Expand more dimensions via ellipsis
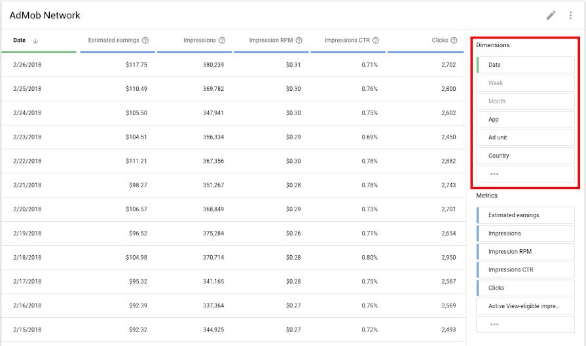Screen dimensions: 586x346 (525, 174)
